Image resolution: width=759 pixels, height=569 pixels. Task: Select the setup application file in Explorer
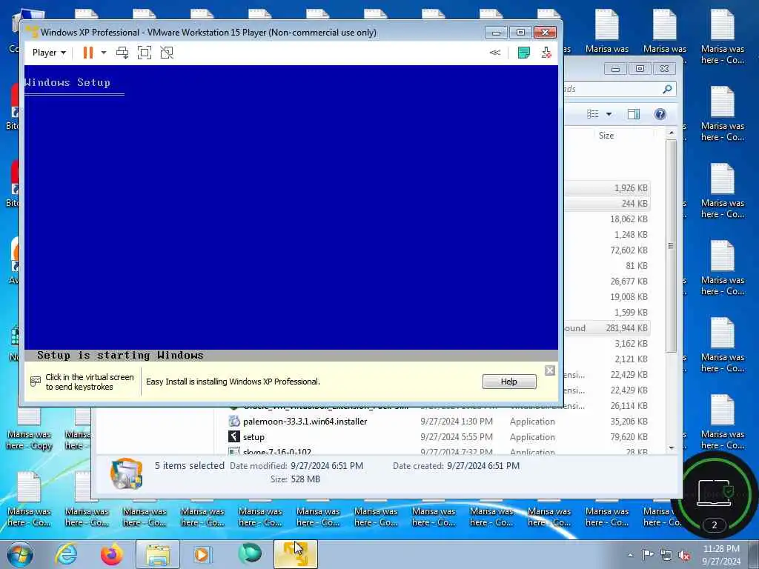click(x=253, y=437)
